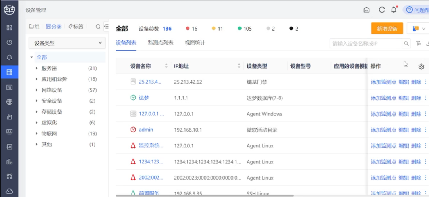Viewport: 429px width, 197px height.
Task: Open alarm bell icon in left sidebar
Action: (9, 57)
